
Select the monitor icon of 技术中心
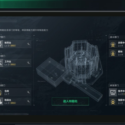[x=113, y=92]
